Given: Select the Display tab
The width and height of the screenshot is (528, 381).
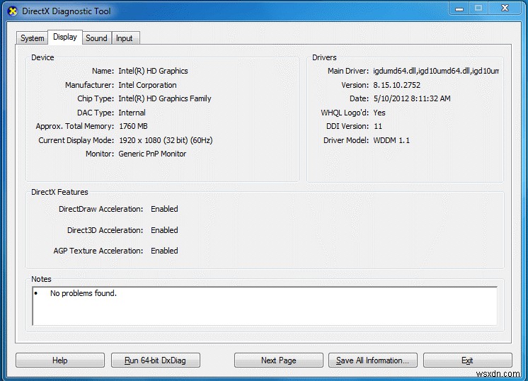Looking at the screenshot, I should 65,37.
